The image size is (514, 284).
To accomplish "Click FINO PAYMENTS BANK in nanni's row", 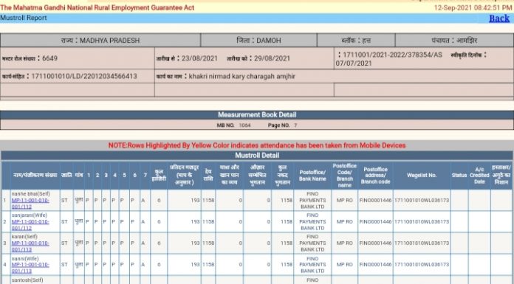I will click(312, 265).
